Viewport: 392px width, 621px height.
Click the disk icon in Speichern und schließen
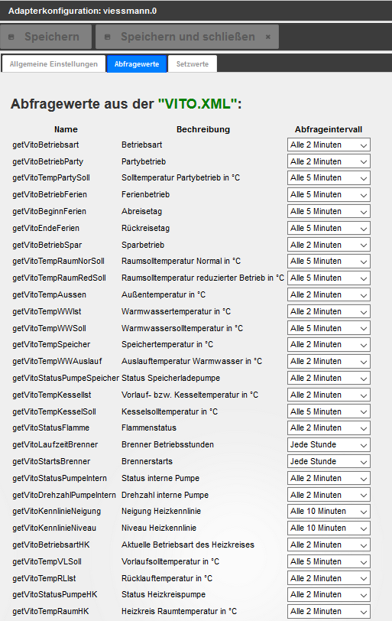point(107,37)
